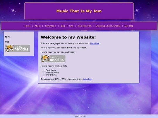Click the Neocities hyperlink in the paragraph

[x=95, y=43]
